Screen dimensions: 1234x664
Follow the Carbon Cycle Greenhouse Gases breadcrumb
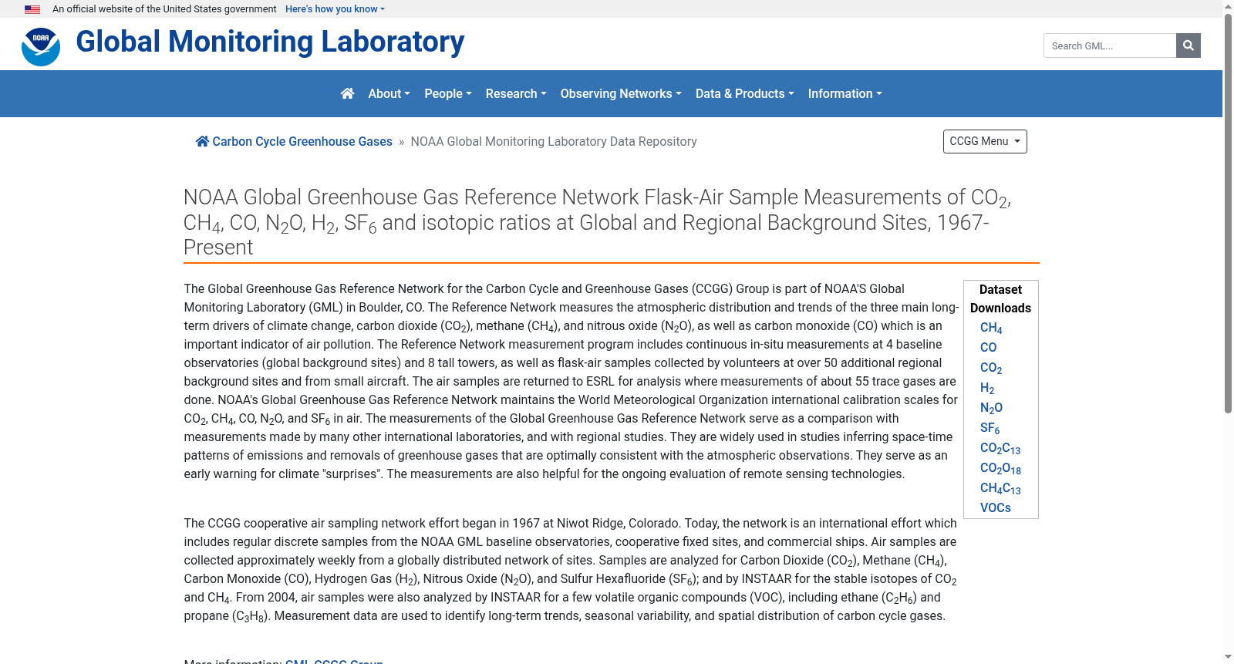[294, 141]
